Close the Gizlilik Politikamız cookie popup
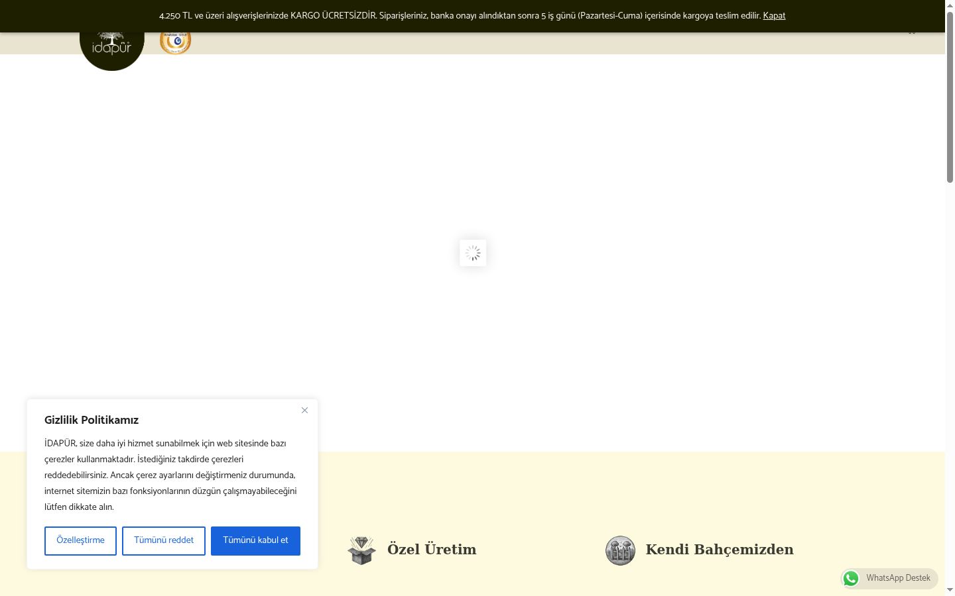This screenshot has height=596, width=955. pyautogui.click(x=304, y=411)
